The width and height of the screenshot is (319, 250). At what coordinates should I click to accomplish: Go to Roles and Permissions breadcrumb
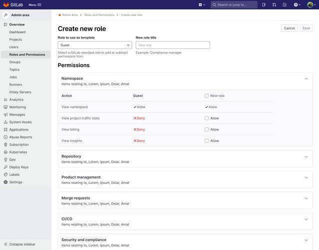click(99, 15)
